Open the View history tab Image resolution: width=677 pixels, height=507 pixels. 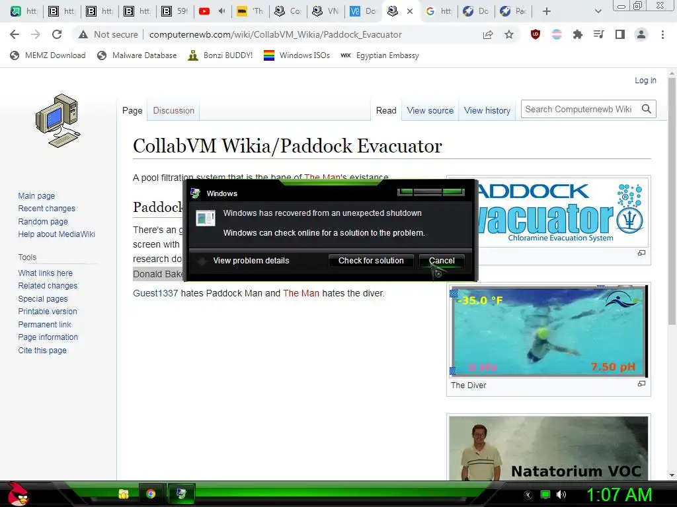pos(487,110)
